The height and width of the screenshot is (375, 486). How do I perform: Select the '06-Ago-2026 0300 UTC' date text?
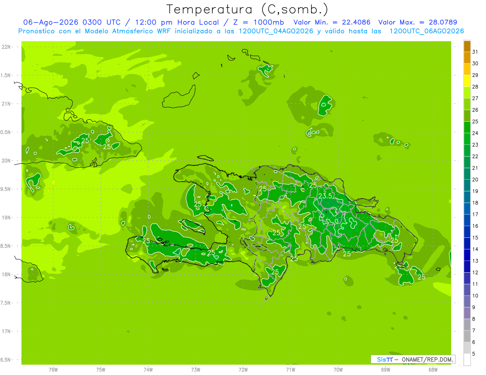point(72,22)
